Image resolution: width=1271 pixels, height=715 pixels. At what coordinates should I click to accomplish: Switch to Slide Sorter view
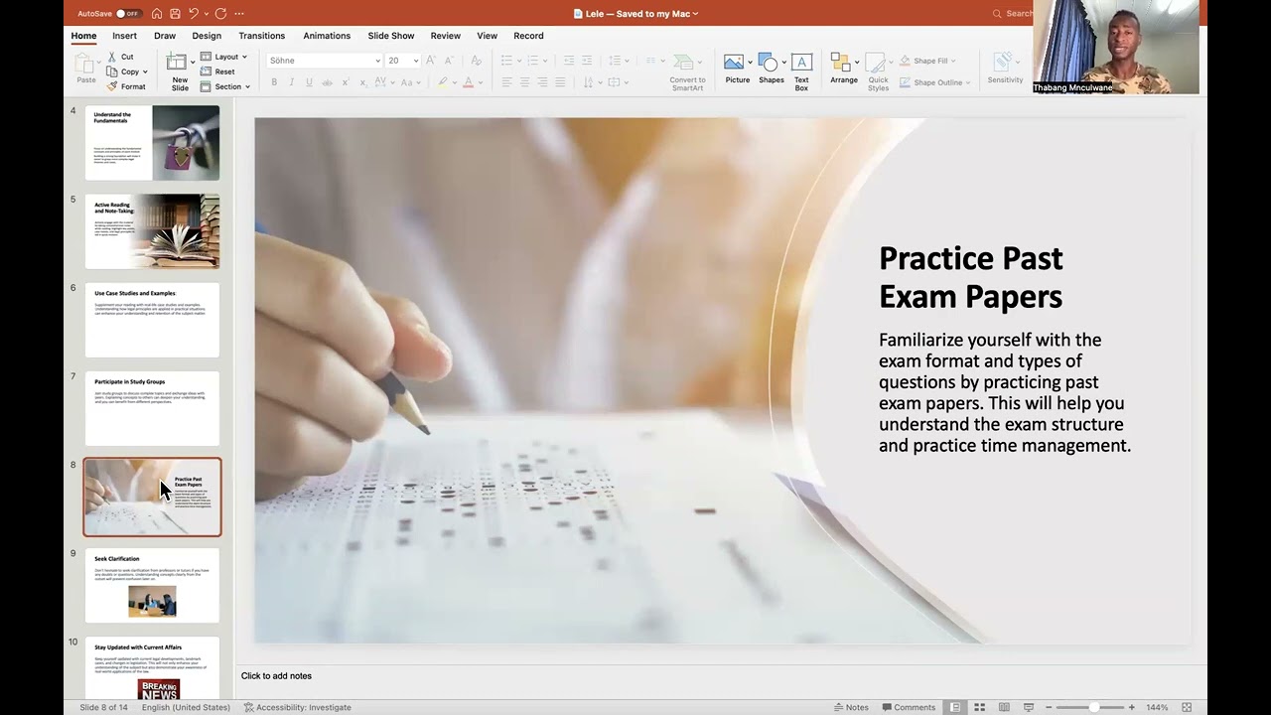979,707
